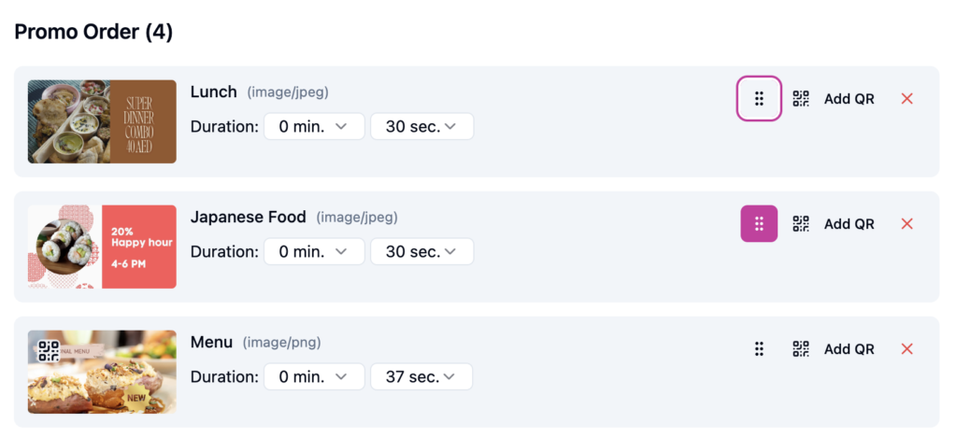957x438 pixels.
Task: Open the minutes dropdown for Menu
Action: pos(313,377)
